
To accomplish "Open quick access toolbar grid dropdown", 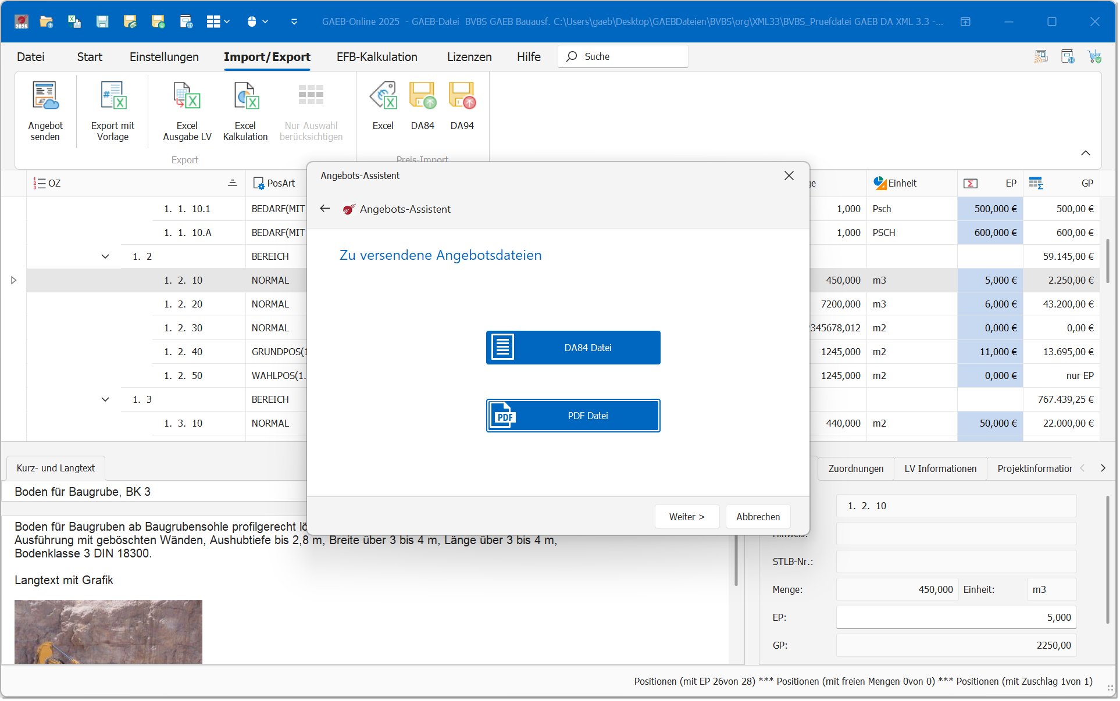I will point(227,22).
